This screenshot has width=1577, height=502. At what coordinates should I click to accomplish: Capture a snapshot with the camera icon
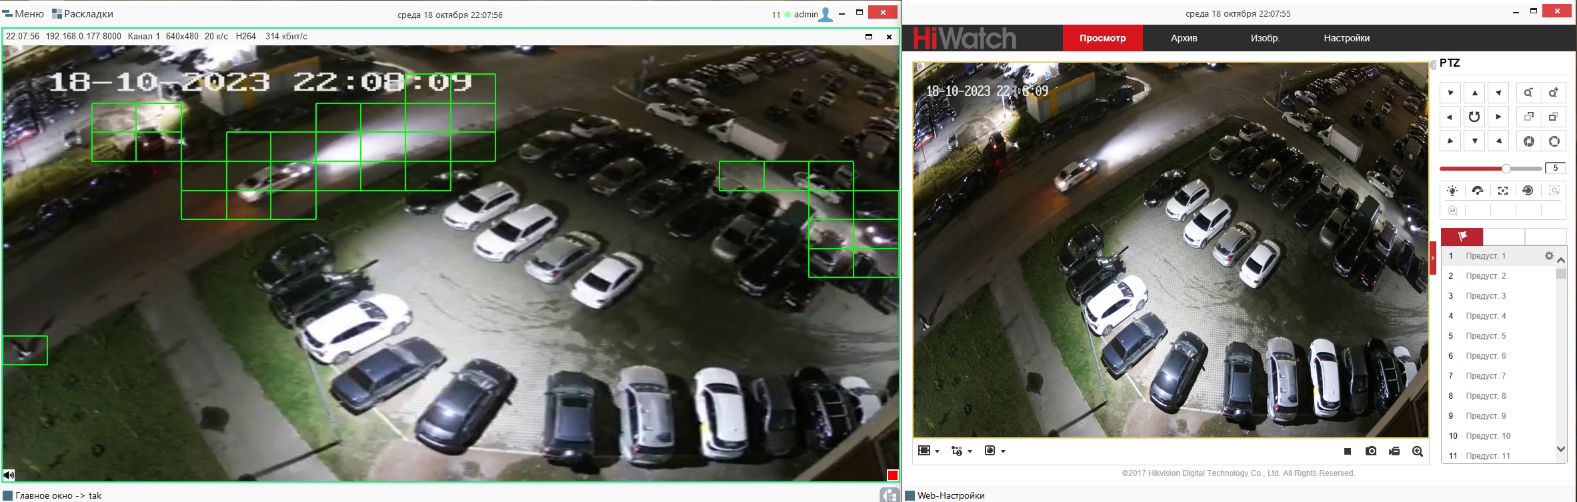pos(1371,451)
